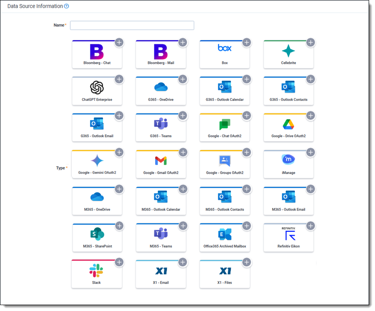The height and width of the screenshot is (311, 375).
Task: Click plus on M365 - Outlook Email
Action: 310,189
